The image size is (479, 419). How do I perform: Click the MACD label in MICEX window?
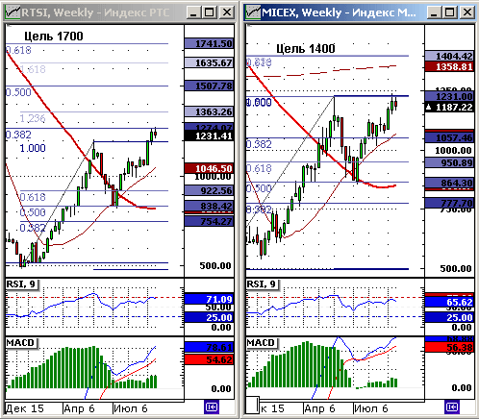(x=261, y=343)
